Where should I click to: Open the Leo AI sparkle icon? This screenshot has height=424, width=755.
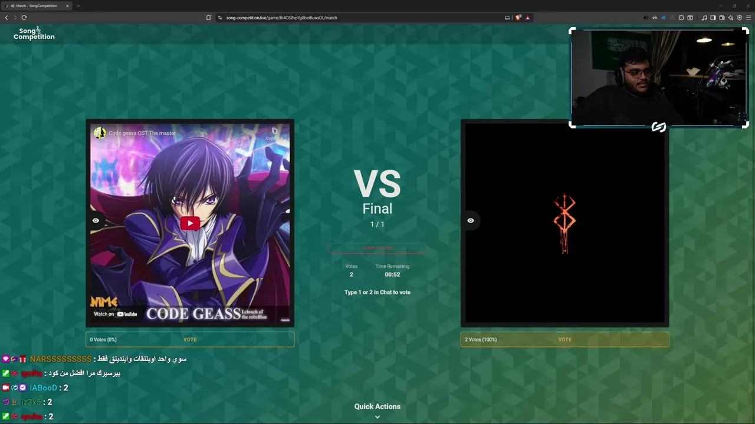[731, 18]
